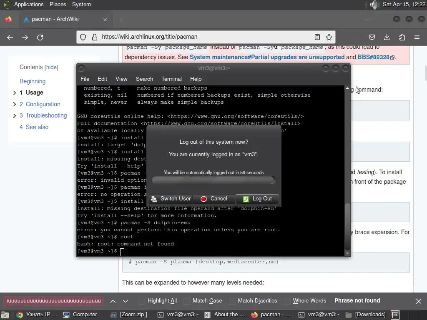Open See also contents link
Image resolution: width=427 pixels, height=320 pixels.
point(37,127)
